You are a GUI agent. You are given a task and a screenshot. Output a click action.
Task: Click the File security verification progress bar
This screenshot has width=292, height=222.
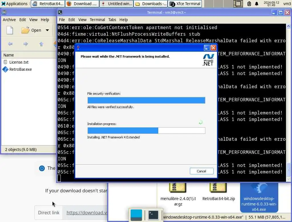pos(146,100)
